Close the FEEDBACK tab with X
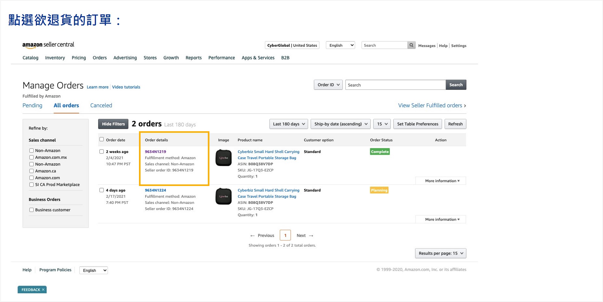 (x=43, y=290)
